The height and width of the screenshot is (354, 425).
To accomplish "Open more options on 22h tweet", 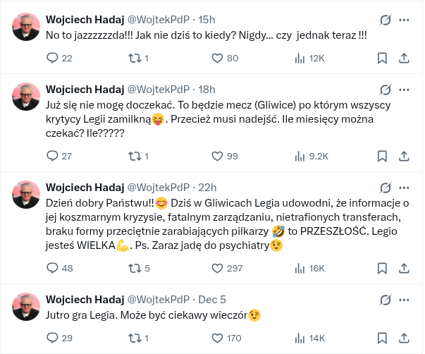I will pyautogui.click(x=407, y=188).
